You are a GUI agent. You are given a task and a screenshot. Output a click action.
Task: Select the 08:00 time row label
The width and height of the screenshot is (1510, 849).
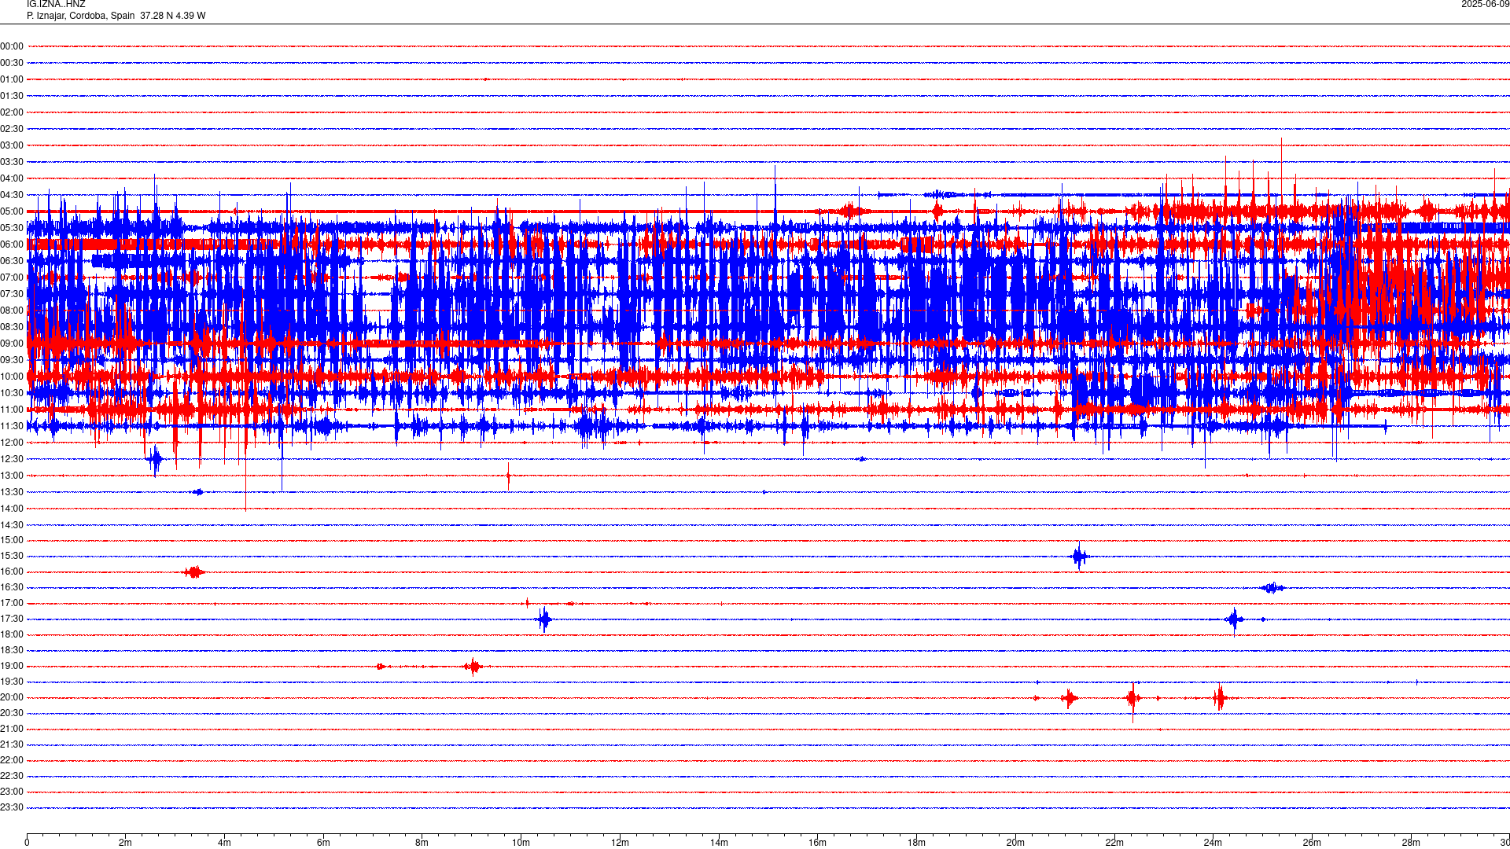(12, 311)
